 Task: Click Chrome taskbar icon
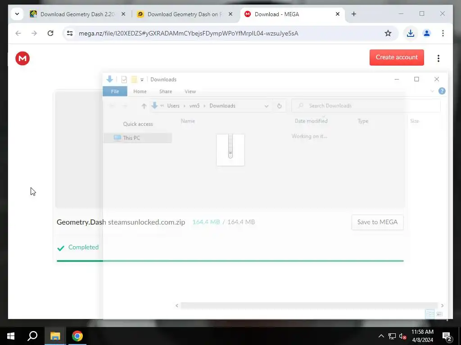[77, 336]
